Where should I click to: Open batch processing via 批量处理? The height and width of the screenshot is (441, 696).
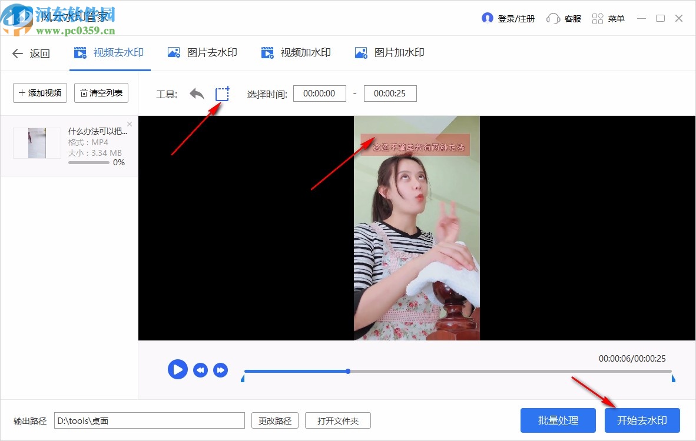558,420
